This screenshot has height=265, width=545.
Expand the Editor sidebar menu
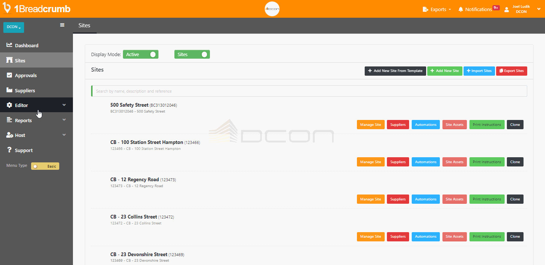click(20, 105)
